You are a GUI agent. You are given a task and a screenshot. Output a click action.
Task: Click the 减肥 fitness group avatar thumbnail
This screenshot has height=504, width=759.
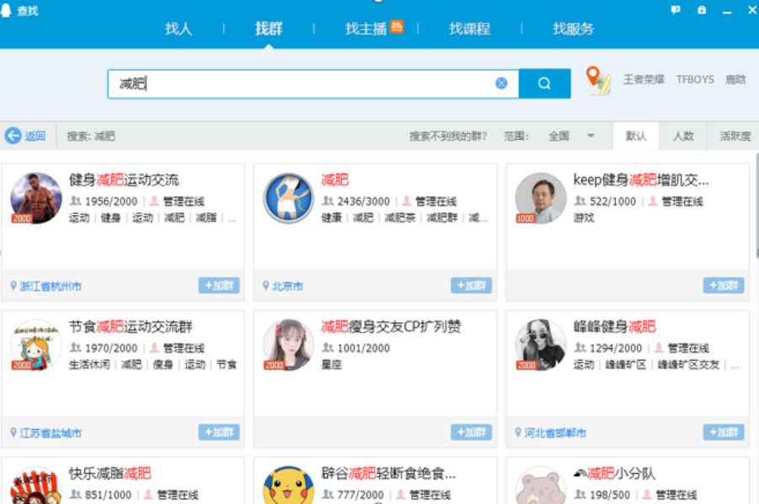(x=288, y=200)
